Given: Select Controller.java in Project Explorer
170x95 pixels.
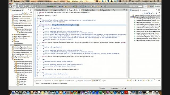Looking at the screenshot, I should [x=23, y=78].
